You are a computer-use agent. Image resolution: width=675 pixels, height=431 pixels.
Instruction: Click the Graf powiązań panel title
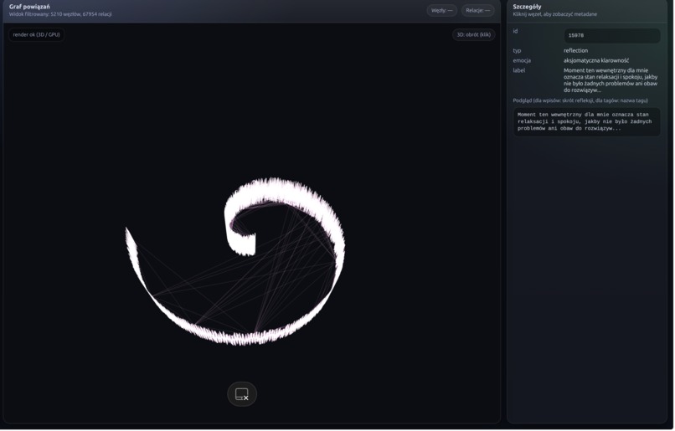[x=29, y=7]
